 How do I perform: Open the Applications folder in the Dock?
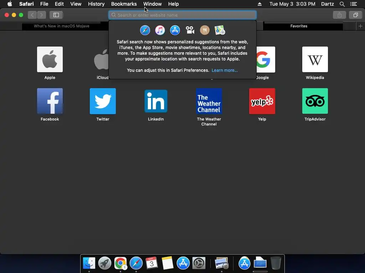(x=245, y=263)
